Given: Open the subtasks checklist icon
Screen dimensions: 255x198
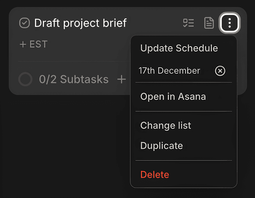Looking at the screenshot, I should (x=188, y=23).
